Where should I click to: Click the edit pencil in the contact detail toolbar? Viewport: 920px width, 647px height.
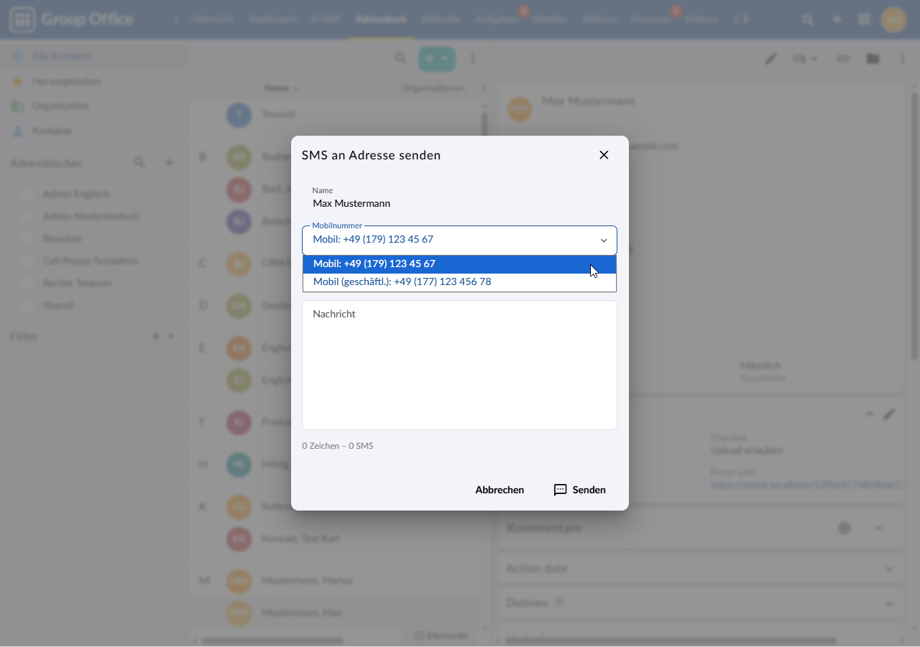tap(771, 59)
